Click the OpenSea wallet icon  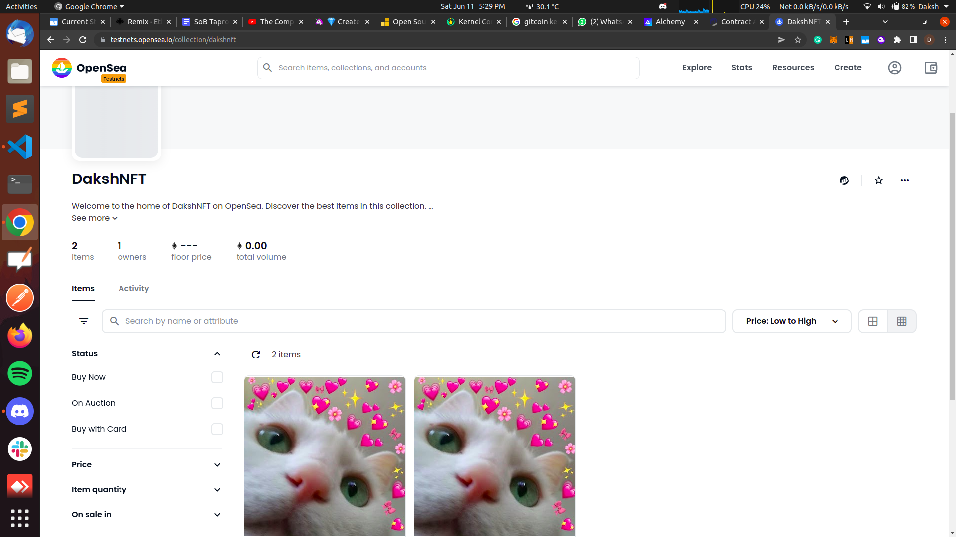click(x=931, y=68)
